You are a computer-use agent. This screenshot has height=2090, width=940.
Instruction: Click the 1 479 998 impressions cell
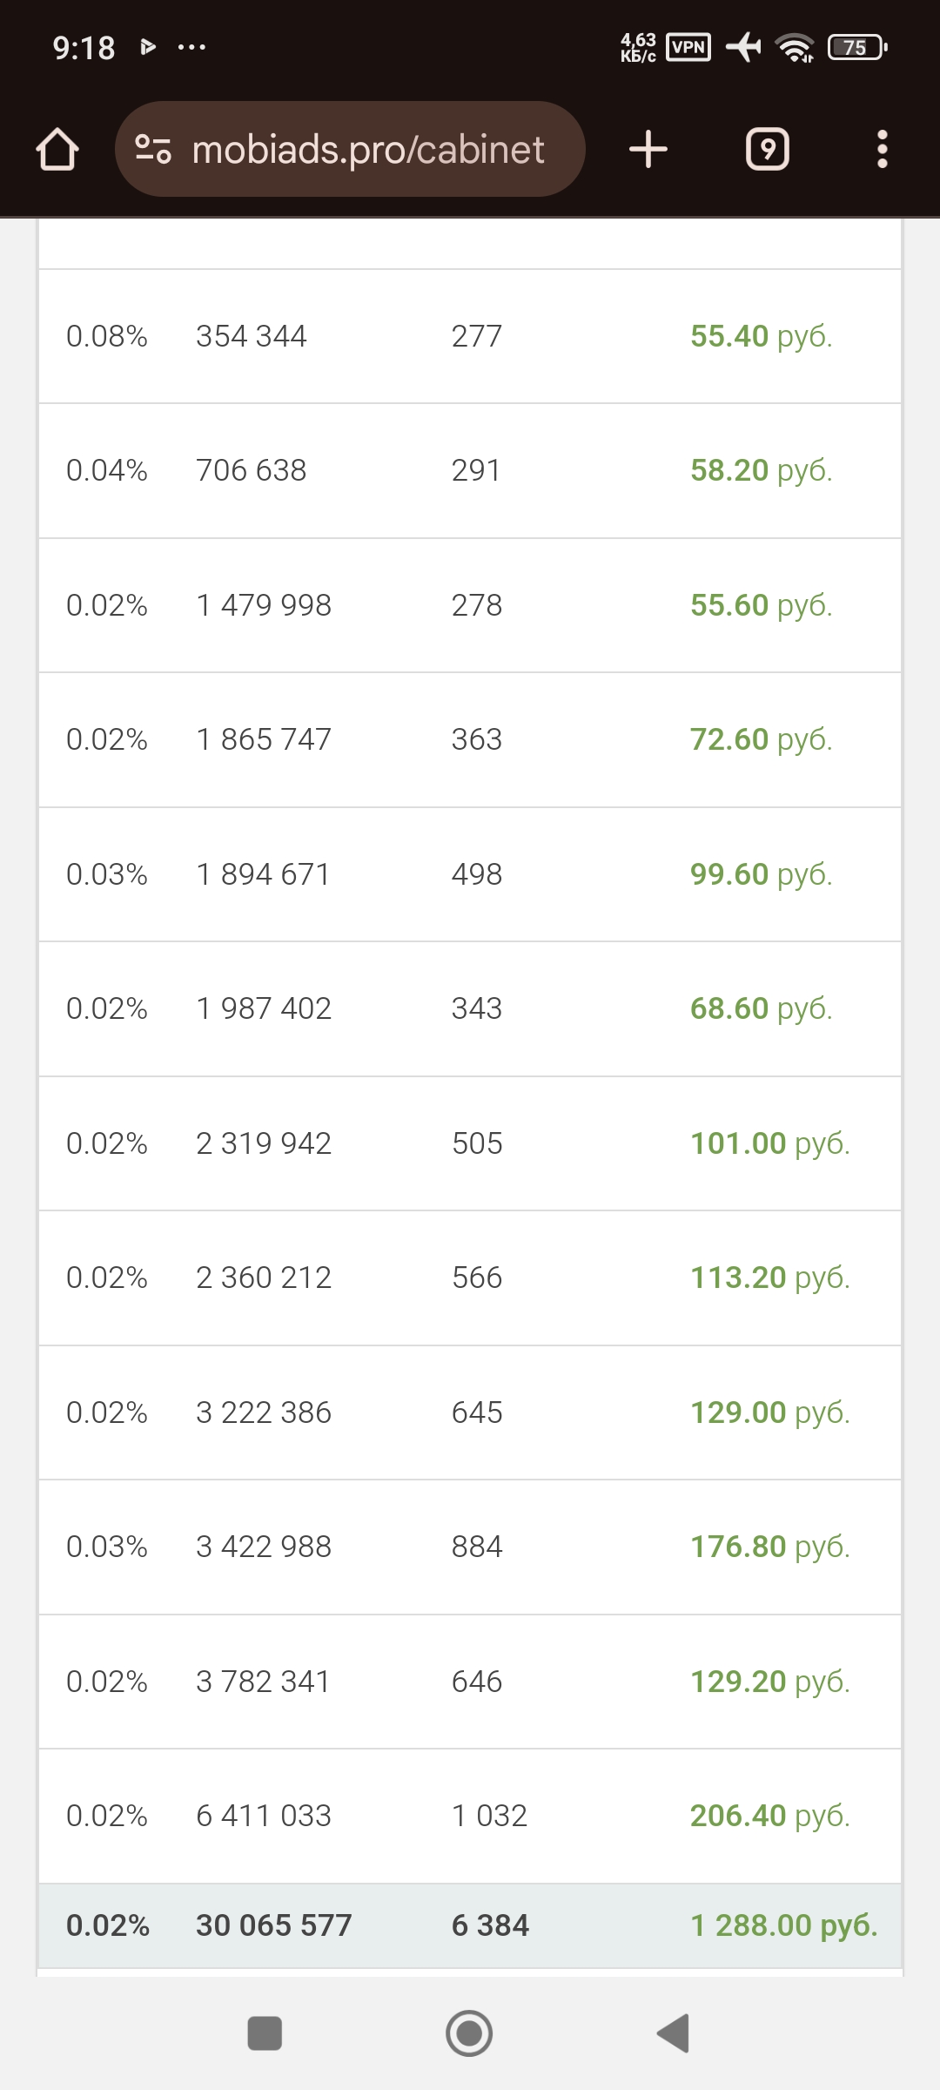(264, 605)
